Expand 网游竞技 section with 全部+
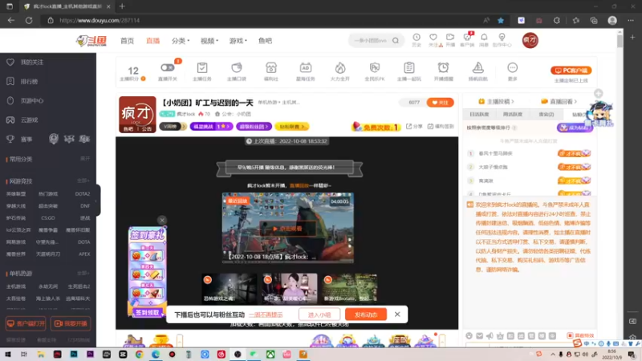 [83, 181]
